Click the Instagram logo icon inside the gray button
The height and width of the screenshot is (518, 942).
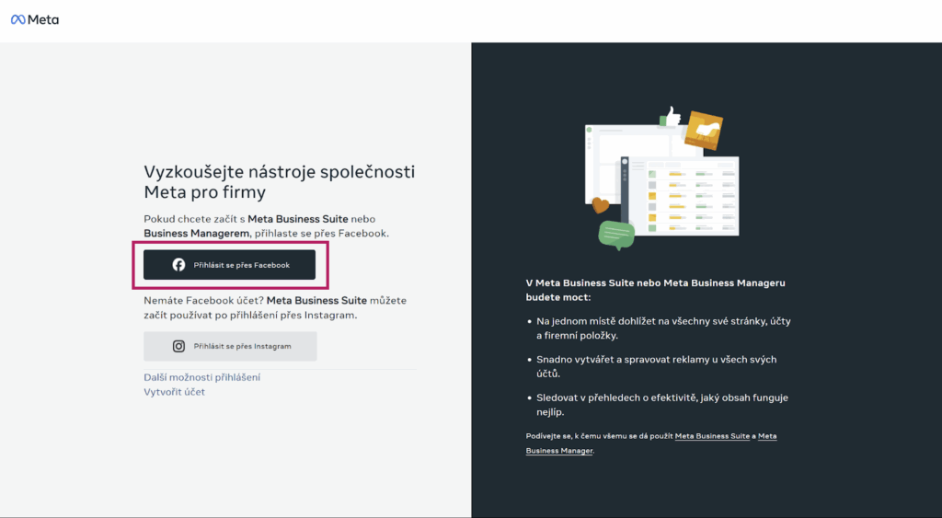point(179,347)
